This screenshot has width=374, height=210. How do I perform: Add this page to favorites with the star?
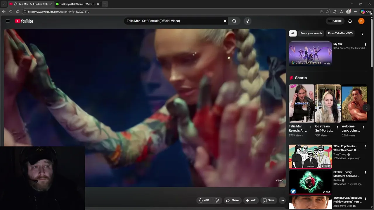pyautogui.click(x=328, y=12)
